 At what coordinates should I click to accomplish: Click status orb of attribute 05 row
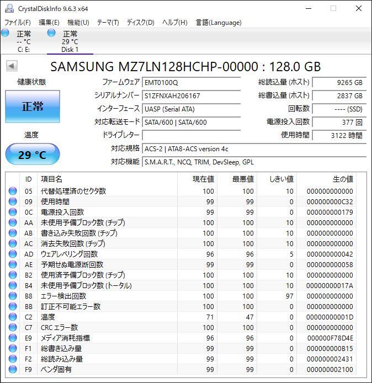click(13, 191)
